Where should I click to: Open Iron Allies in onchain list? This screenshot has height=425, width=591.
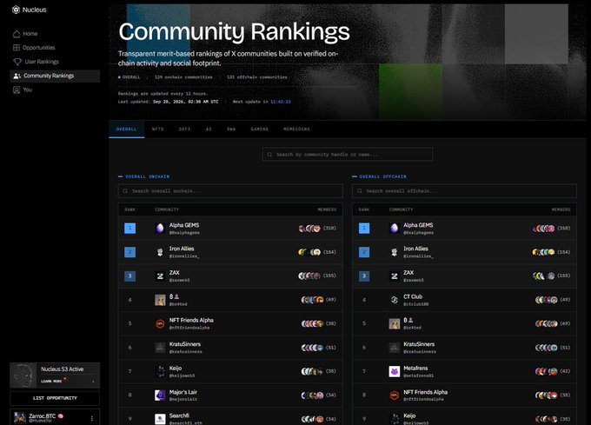tap(230, 252)
